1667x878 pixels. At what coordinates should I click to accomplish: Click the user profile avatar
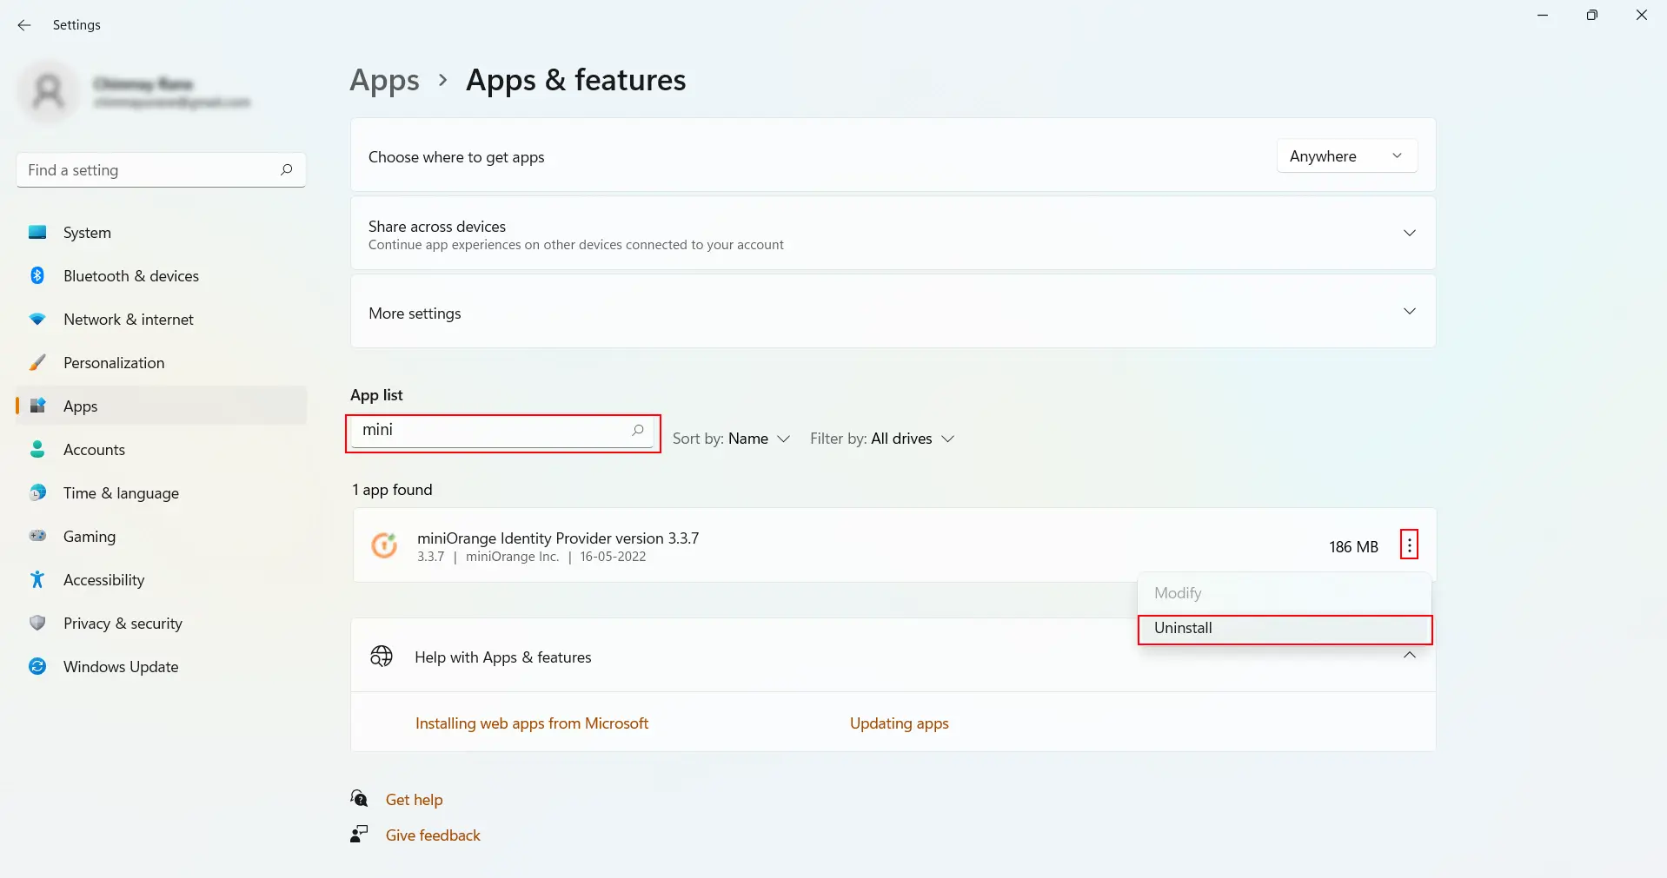pos(48,91)
